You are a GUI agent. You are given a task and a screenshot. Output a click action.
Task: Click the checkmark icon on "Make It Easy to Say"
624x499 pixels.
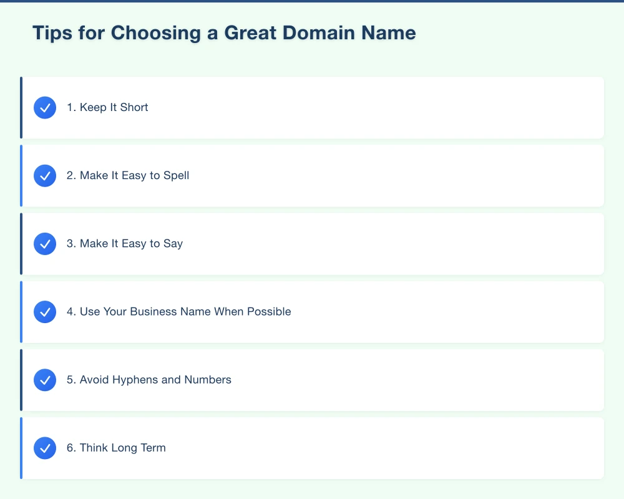point(45,244)
